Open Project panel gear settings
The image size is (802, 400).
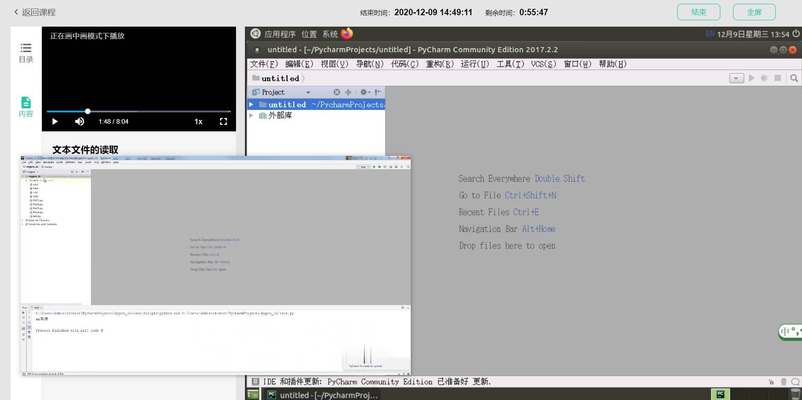point(365,92)
